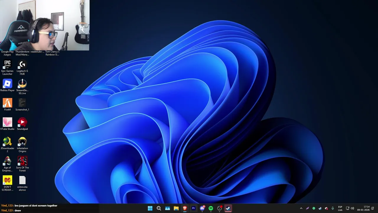The height and width of the screenshot is (213, 378).
Task: Select the Sons Of The Forest shortcut
Action: [22, 164]
